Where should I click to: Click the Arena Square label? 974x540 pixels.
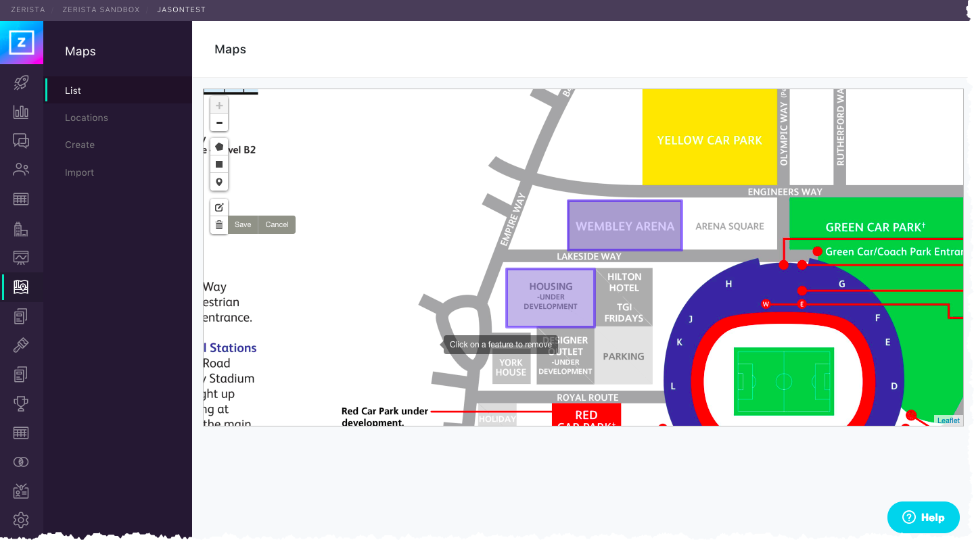[x=730, y=226]
